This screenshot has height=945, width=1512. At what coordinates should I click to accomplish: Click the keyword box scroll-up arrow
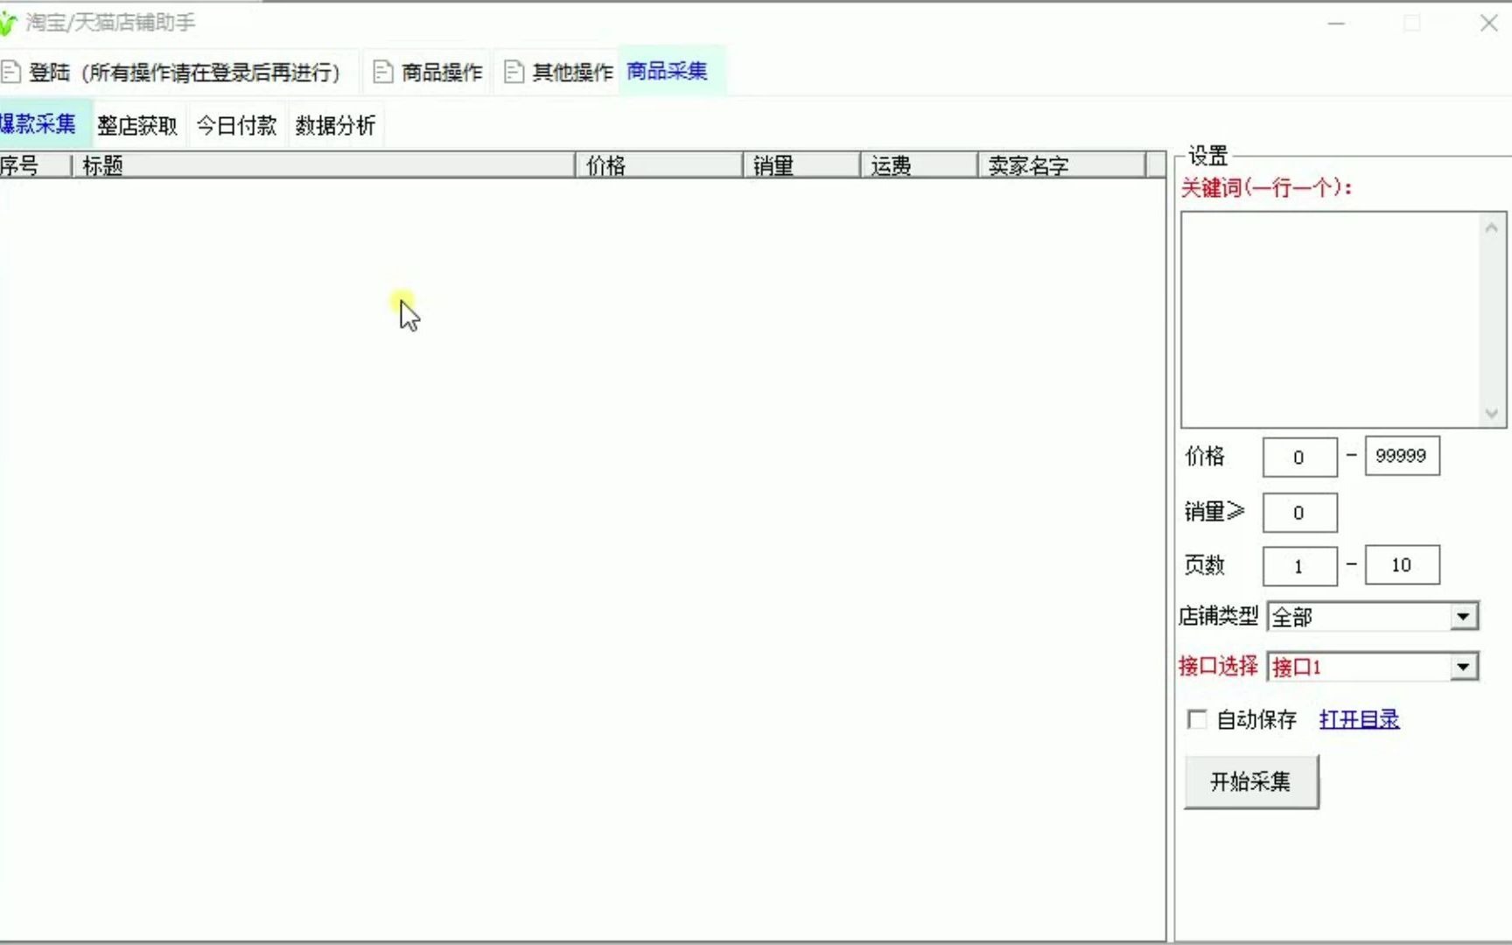pos(1492,227)
